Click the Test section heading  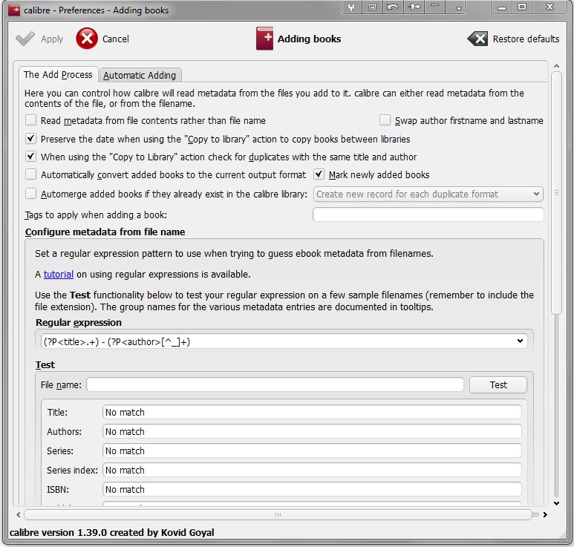[x=45, y=364]
